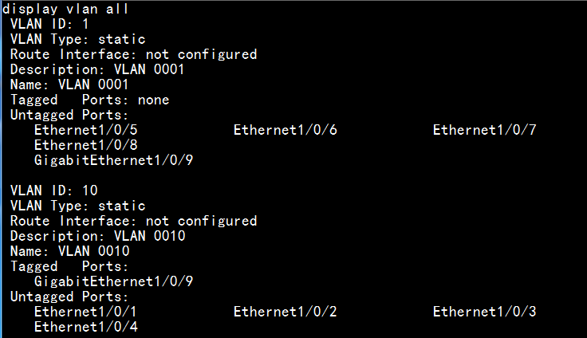This screenshot has height=338, width=587.
Task: Select port Ethernet1/0/3 text
Action: pyautogui.click(x=484, y=312)
